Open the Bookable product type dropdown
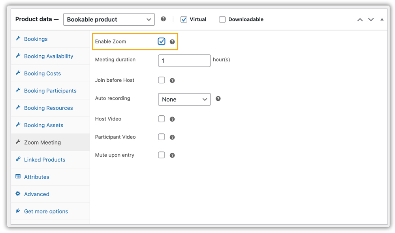This screenshot has height=233, width=395. 109,19
